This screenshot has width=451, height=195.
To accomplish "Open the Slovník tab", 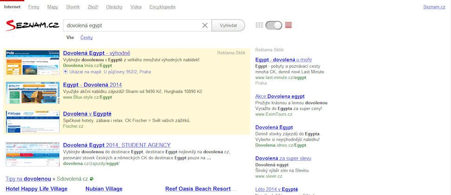I will point(73,7).
